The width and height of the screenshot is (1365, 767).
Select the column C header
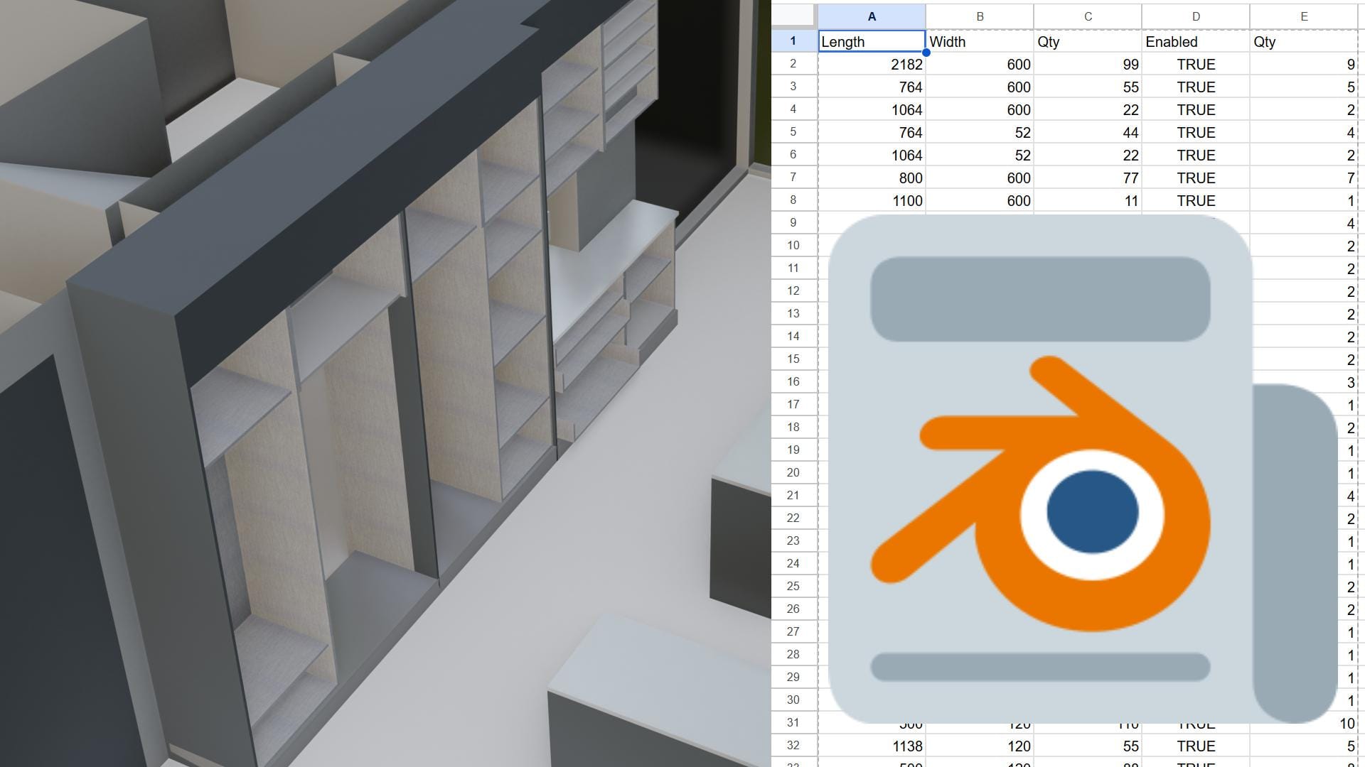click(x=1088, y=16)
